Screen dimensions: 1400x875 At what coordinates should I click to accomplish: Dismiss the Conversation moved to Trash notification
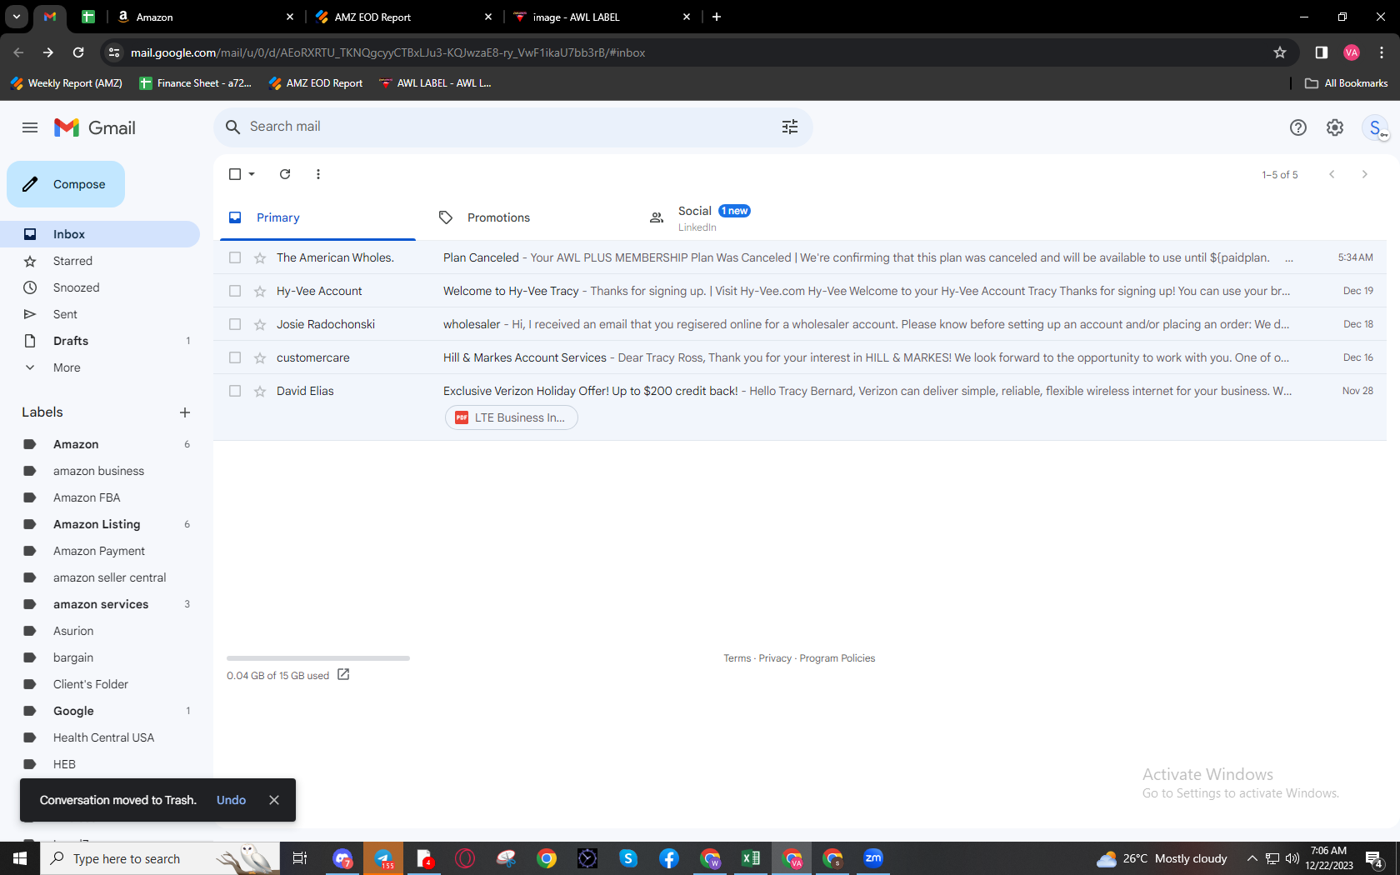click(x=274, y=800)
